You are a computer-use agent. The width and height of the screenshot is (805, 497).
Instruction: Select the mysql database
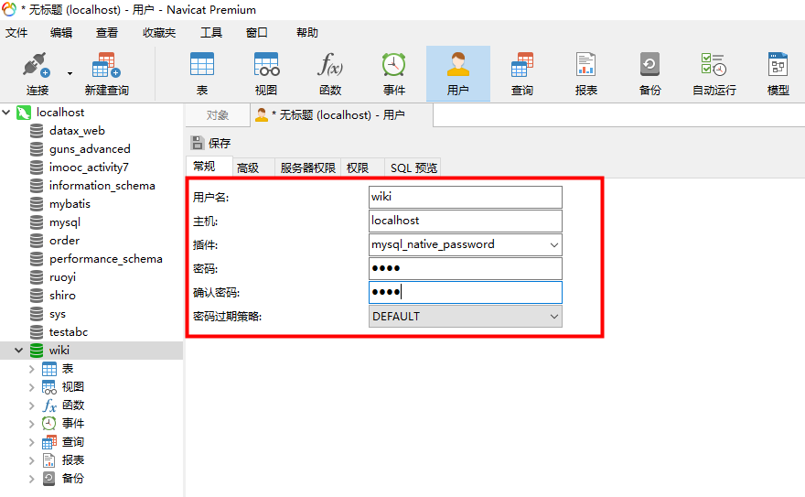point(65,222)
